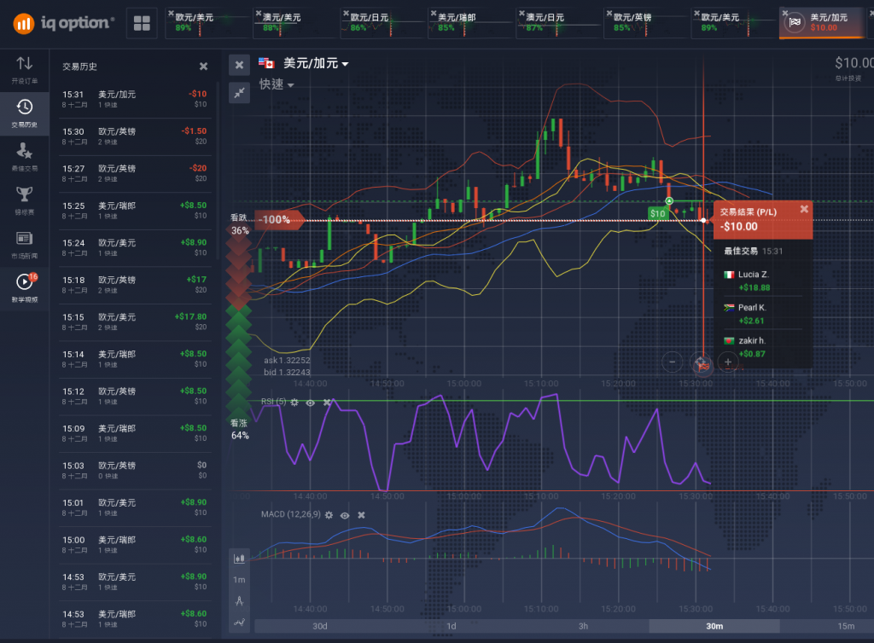Open the 市场新闻 (market news) sidebar icon
This screenshot has height=643, width=874.
pos(25,243)
